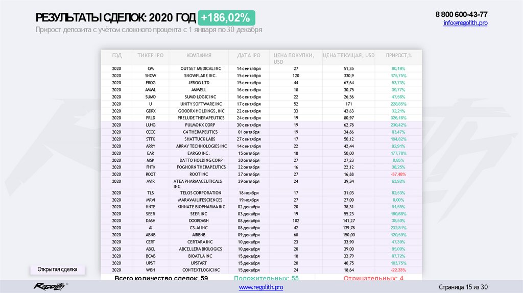Select 'ATEA PHARMACEUTICALS INC' company cell
The height and width of the screenshot is (293, 523).
(x=198, y=184)
